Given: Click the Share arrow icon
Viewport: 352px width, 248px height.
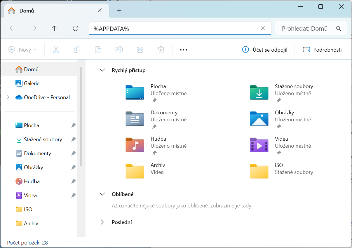Looking at the screenshot, I should pos(140,50).
